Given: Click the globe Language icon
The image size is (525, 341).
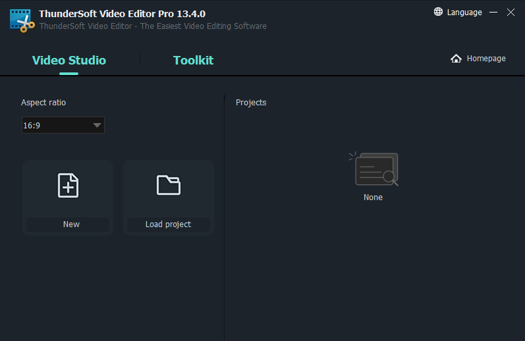Looking at the screenshot, I should (438, 12).
